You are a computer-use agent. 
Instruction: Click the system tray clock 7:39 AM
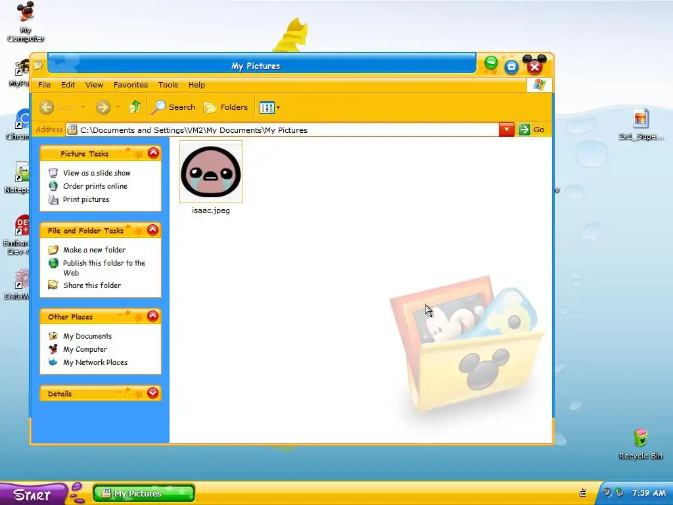649,493
